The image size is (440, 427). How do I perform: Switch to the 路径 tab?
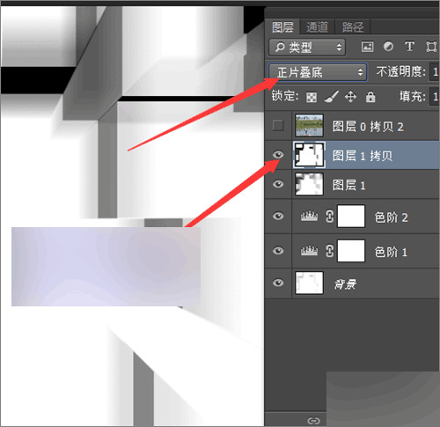pos(353,27)
